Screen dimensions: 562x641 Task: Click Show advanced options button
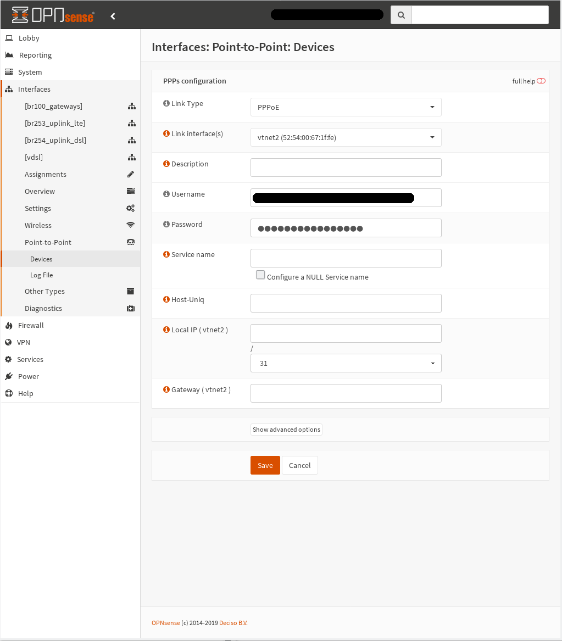(287, 429)
